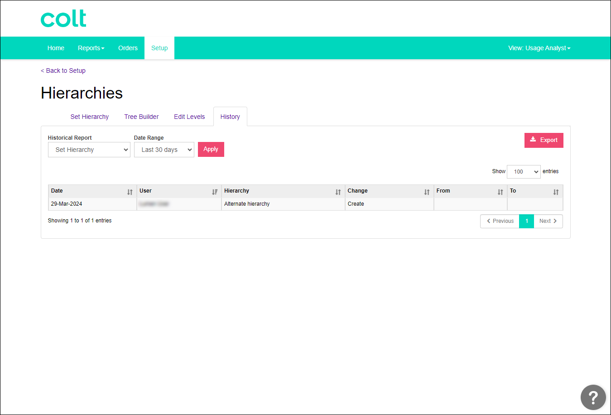611x415 pixels.
Task: Go to Previous page
Action: pos(500,221)
